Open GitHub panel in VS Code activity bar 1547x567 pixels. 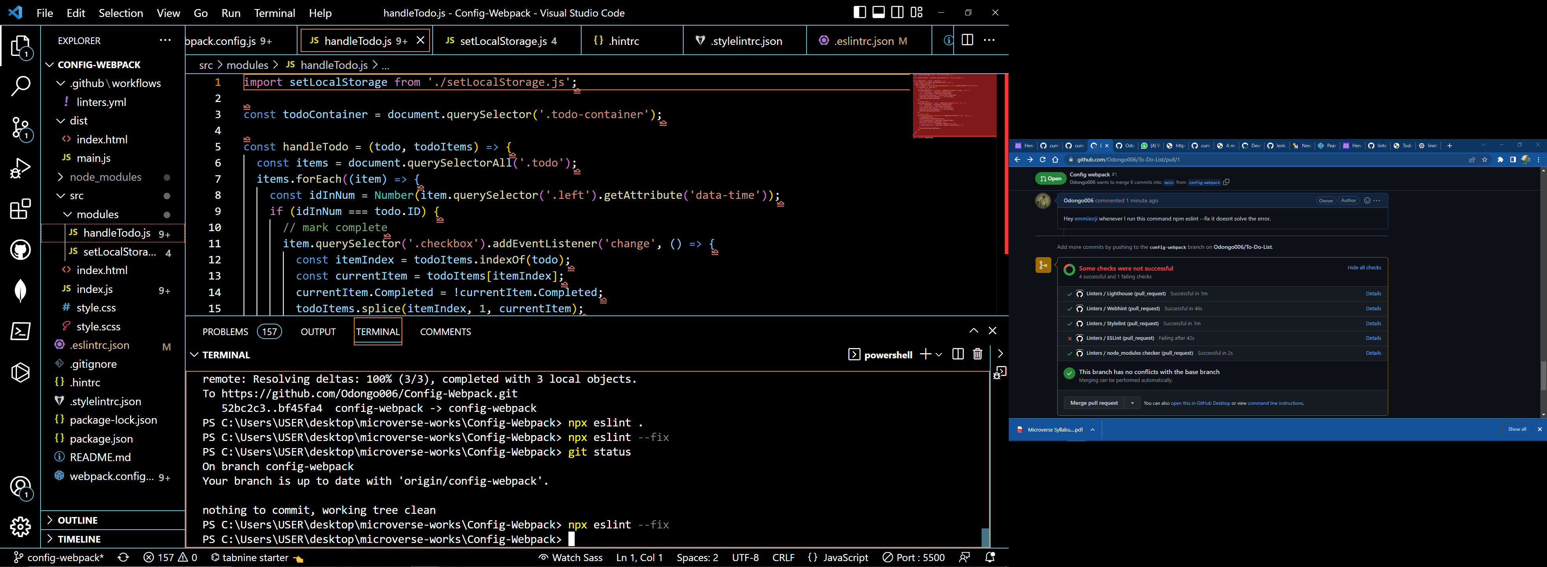point(21,250)
